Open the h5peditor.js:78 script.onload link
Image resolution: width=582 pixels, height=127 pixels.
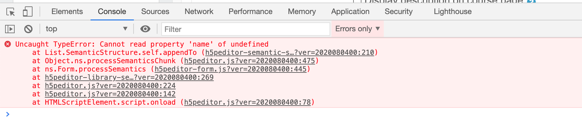(x=247, y=102)
